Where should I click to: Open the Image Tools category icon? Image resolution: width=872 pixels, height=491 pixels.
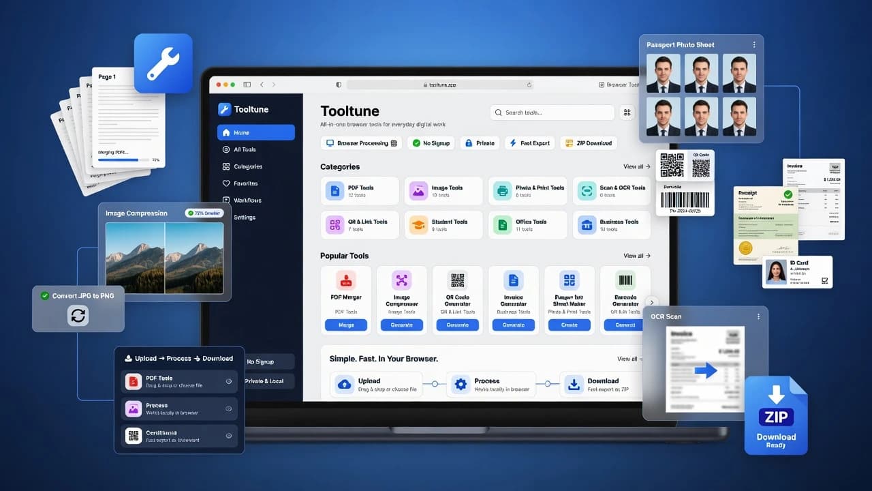(418, 191)
